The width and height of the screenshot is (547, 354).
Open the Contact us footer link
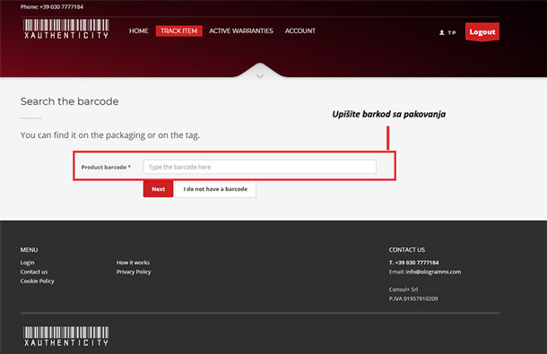[34, 272]
